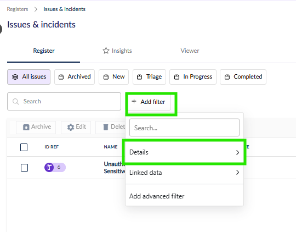Viewport: 296px width, 232px height.
Task: Expand the Details filter submenu
Action: pos(184,152)
